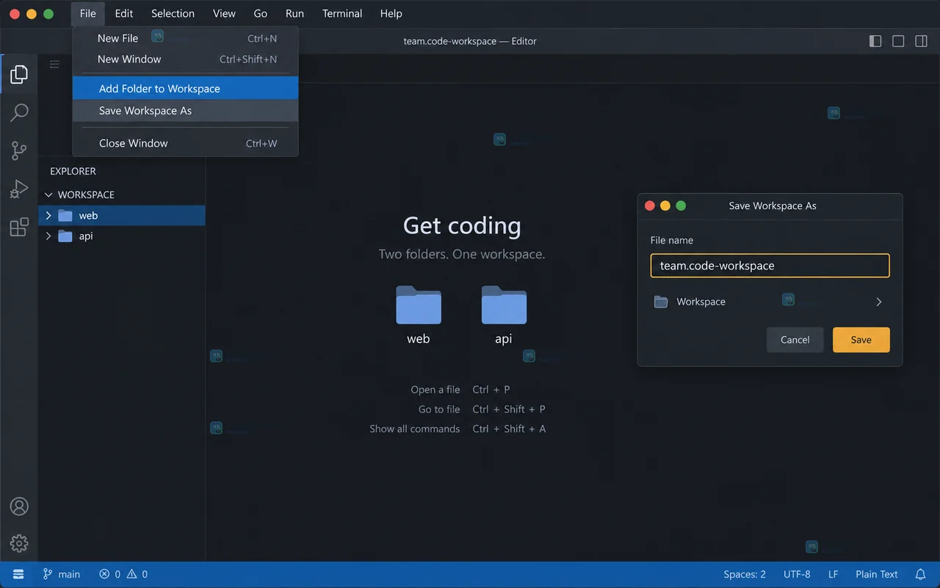Choose Close Window from the File menu
Viewport: 940px width, 588px height.
pos(185,143)
